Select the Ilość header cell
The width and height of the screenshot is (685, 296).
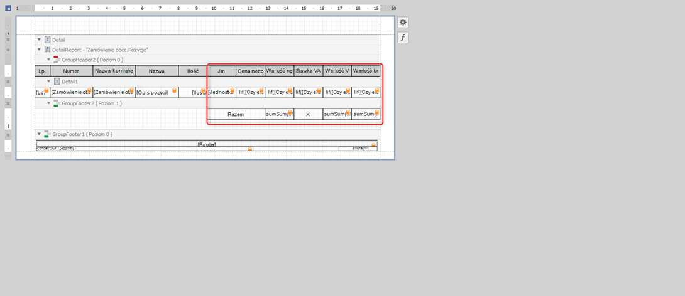pyautogui.click(x=192, y=71)
